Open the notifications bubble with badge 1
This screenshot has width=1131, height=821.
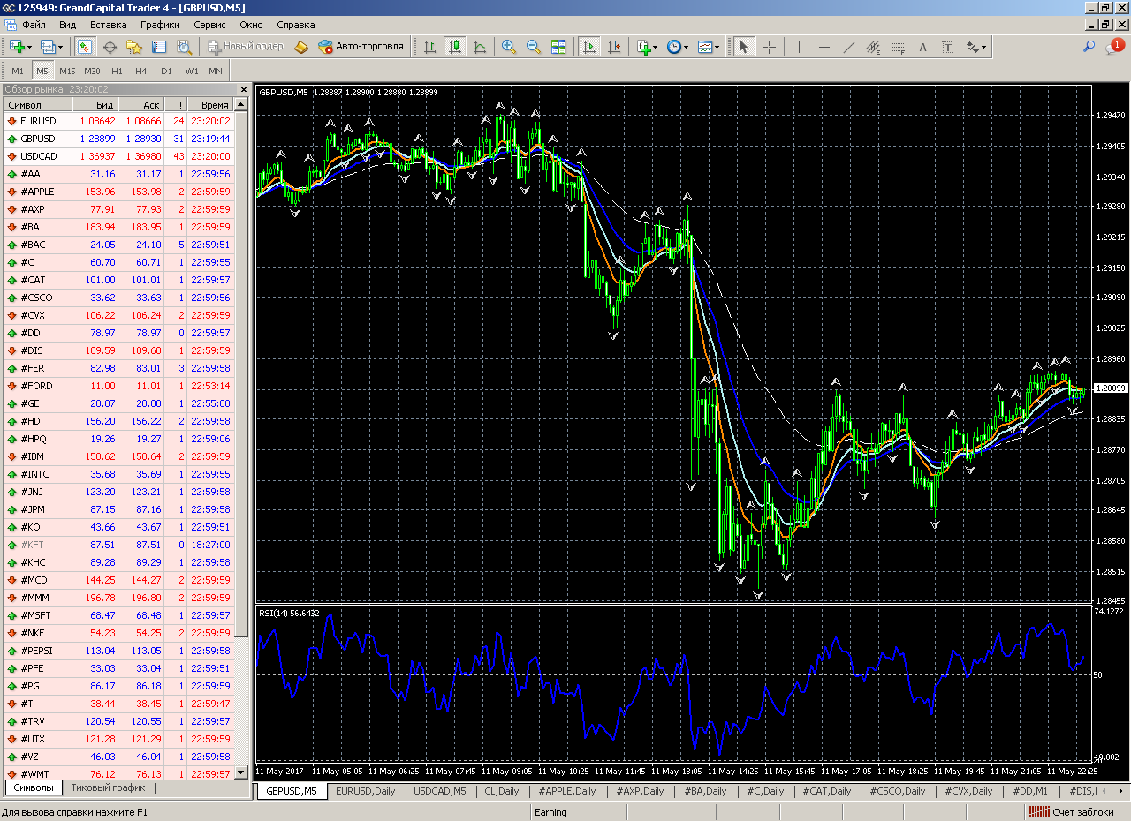1115,47
